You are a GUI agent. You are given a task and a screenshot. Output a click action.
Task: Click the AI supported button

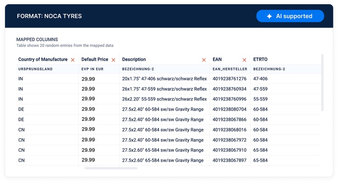[x=290, y=16]
